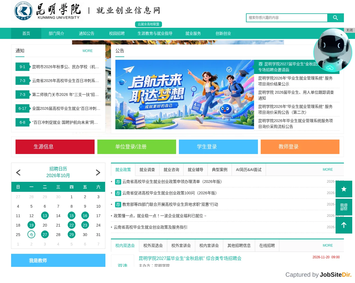Screen dimensions: 355x283
Task: Open 部门简介 menu item
Action: 56,33
